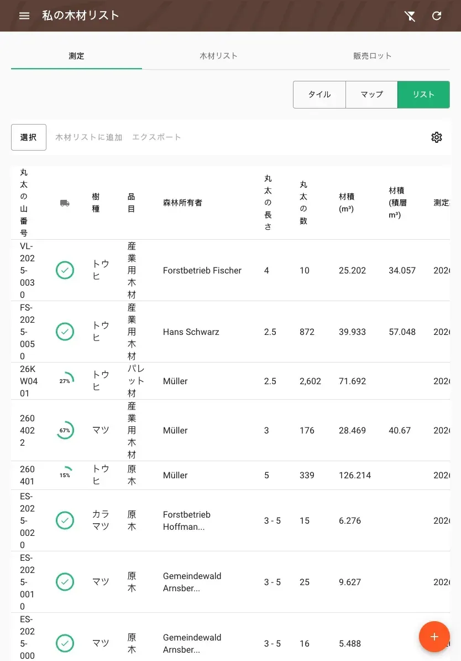
Task: Click stacked volume 57.048
Action: [402, 332]
